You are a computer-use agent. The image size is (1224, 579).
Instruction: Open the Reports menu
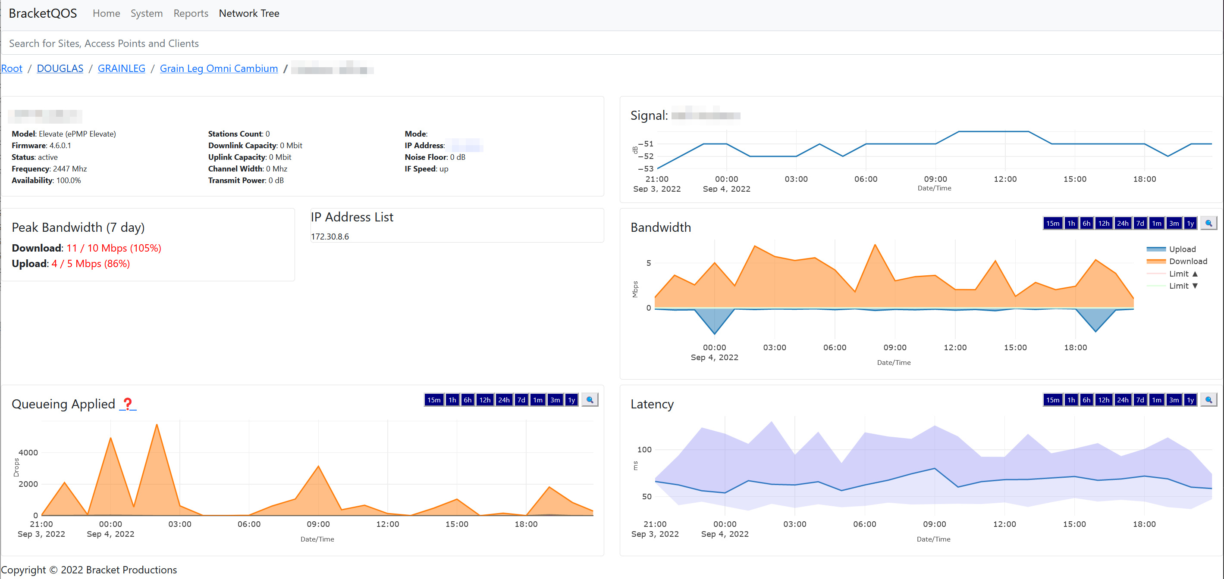[191, 13]
